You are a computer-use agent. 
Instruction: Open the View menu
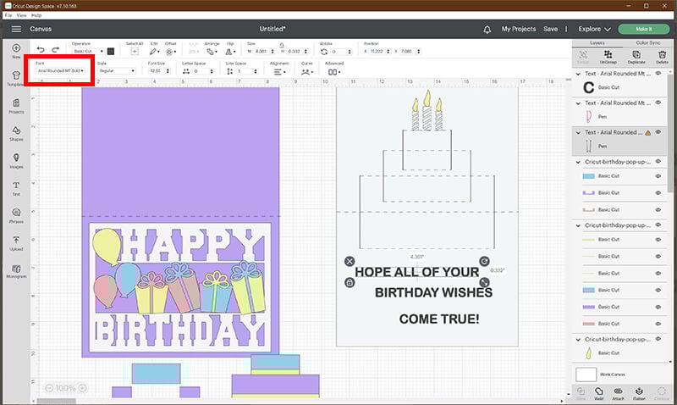[x=22, y=15]
